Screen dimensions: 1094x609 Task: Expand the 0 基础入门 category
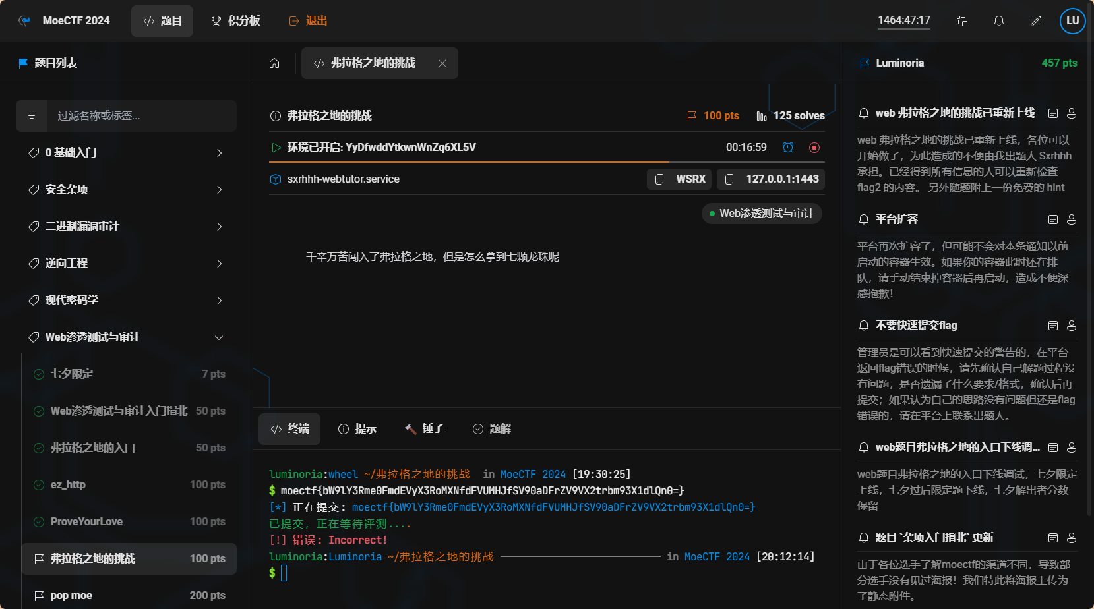point(126,153)
